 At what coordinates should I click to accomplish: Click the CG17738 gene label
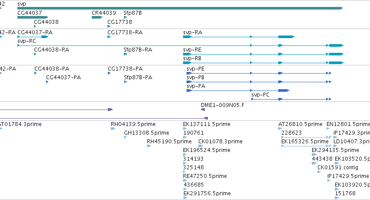tap(120, 22)
